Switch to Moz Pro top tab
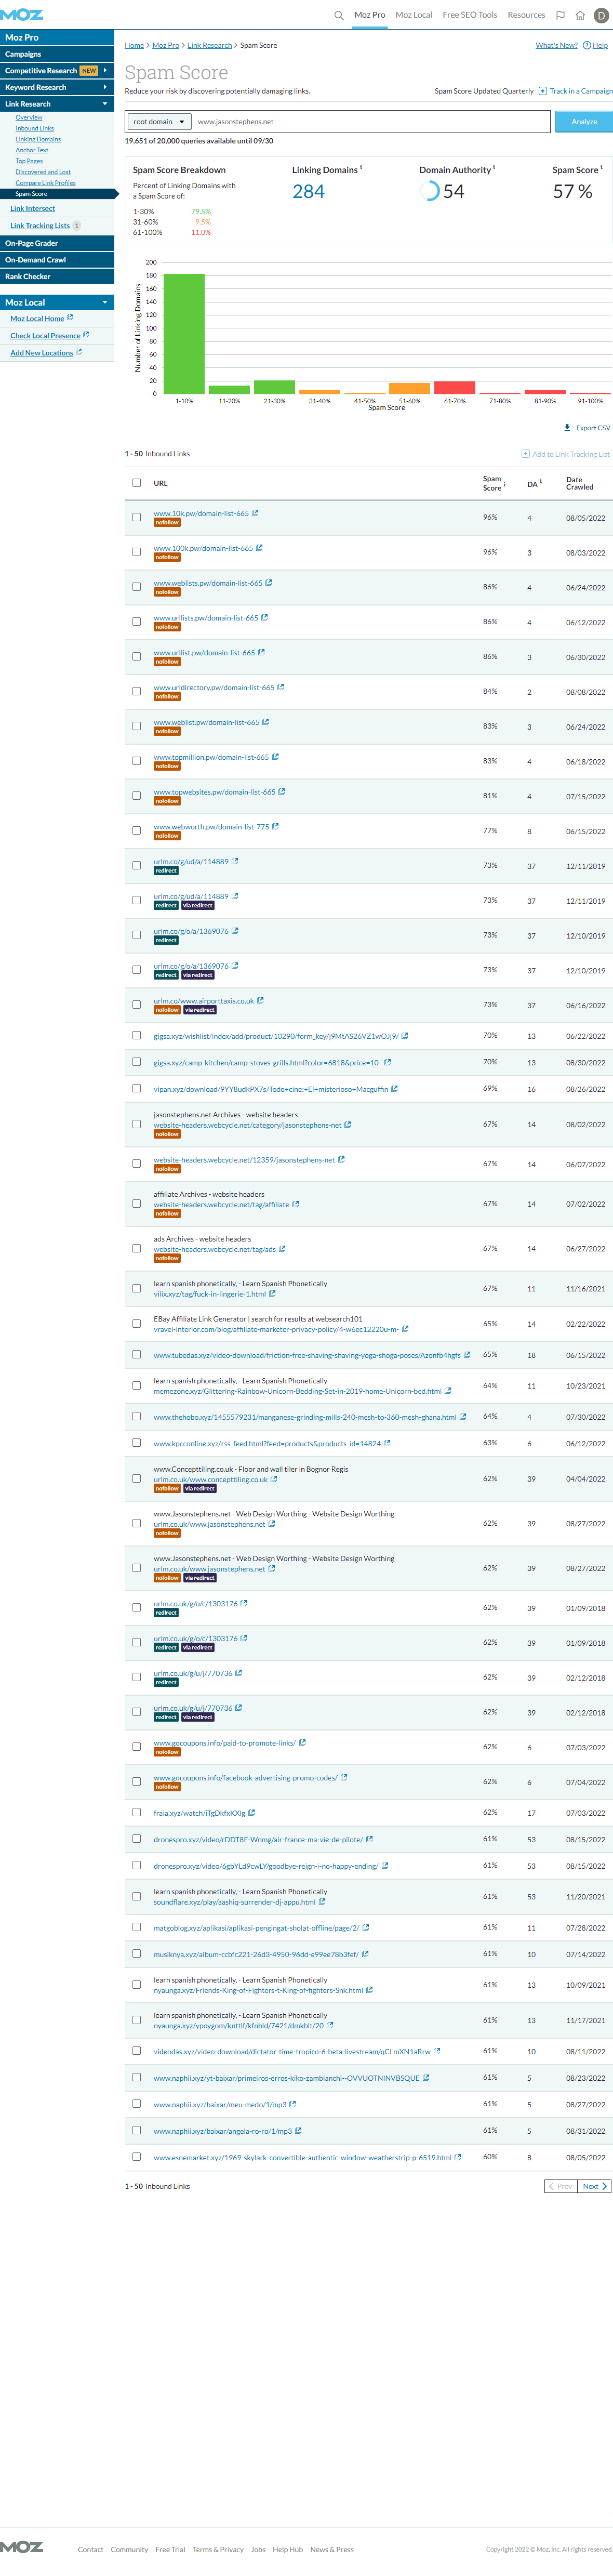Viewport: 613px width, 2576px height. click(x=370, y=15)
